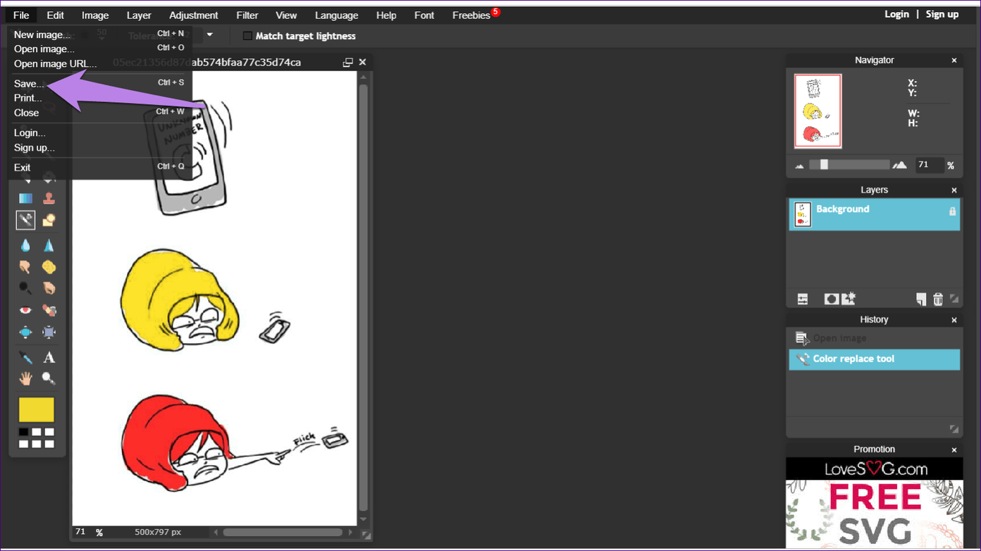
Task: Choose Open image... in File menu
Action: pyautogui.click(x=99, y=49)
